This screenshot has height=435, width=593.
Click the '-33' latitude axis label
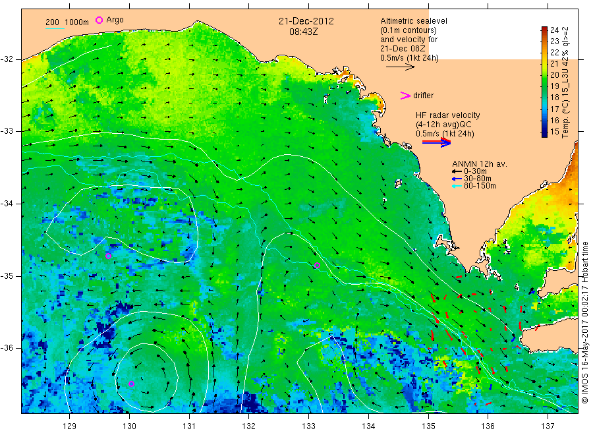point(7,131)
